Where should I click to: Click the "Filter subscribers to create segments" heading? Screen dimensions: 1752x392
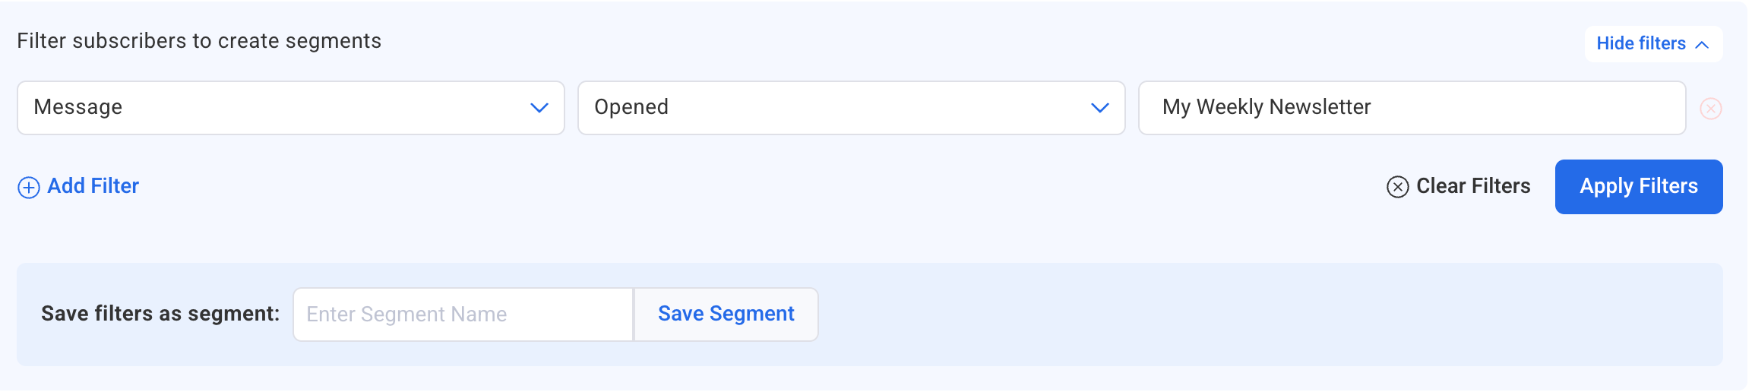pyautogui.click(x=199, y=41)
